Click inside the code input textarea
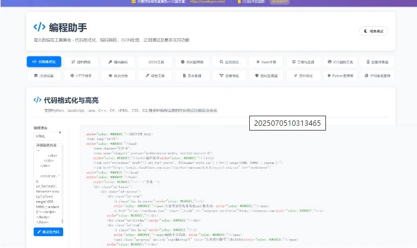 (x=48, y=184)
